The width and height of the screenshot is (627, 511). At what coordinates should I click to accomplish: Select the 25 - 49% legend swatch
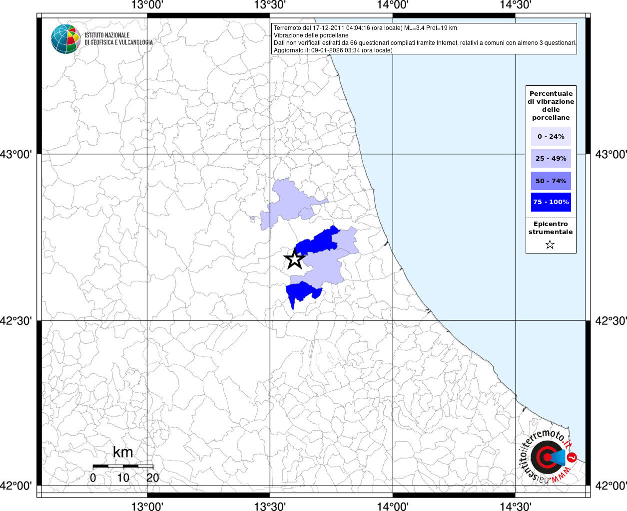[x=551, y=158]
